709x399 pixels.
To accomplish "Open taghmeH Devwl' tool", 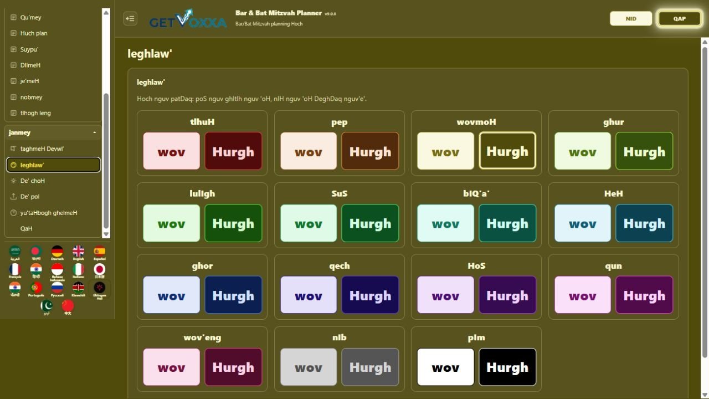I will (x=53, y=149).
